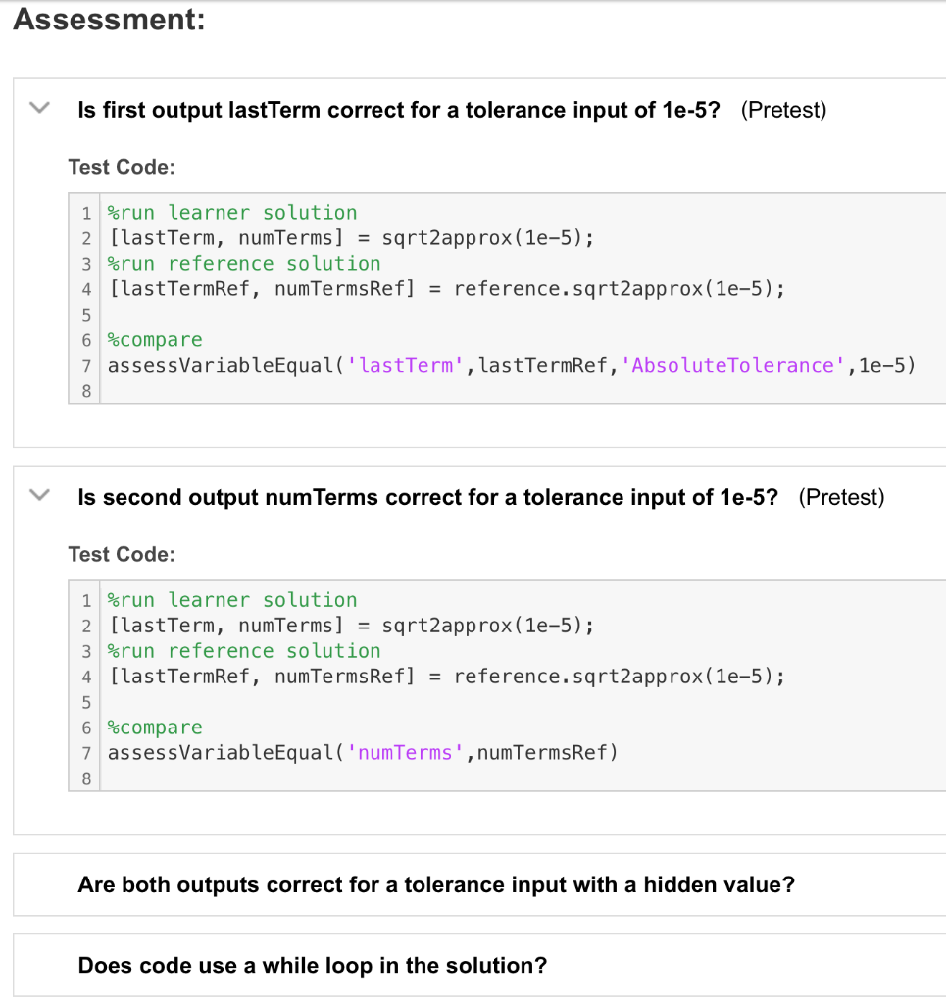946x1004 pixels.
Task: Click the second test title about numTerms
Action: [x=427, y=497]
